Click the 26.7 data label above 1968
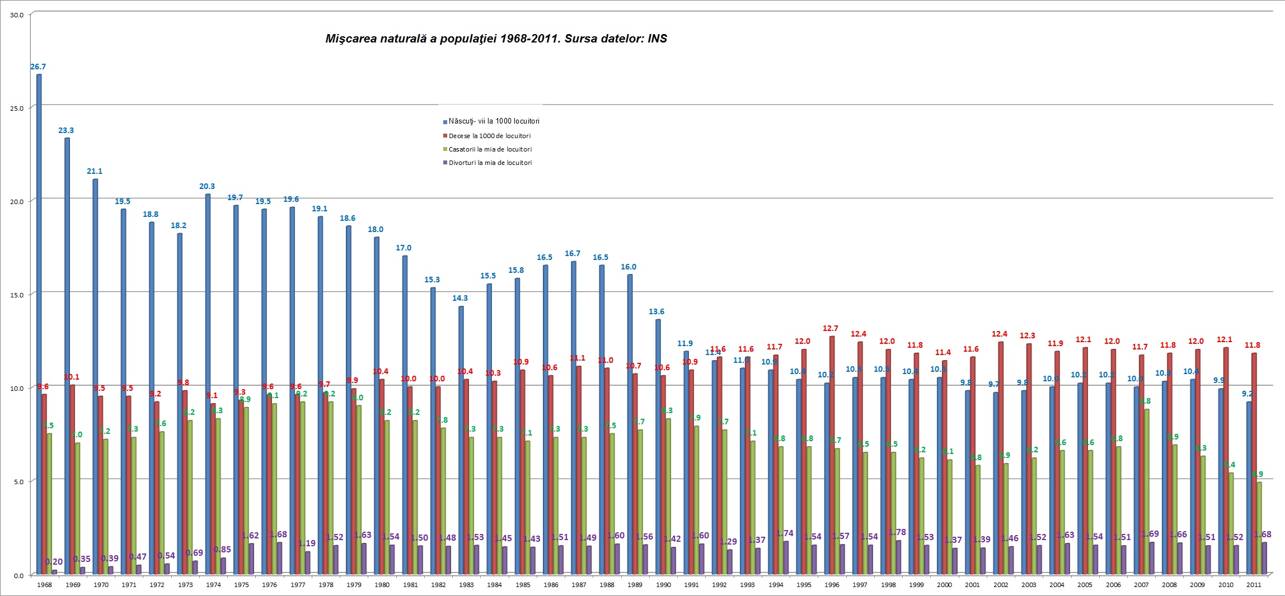This screenshot has width=1285, height=596. (x=38, y=67)
